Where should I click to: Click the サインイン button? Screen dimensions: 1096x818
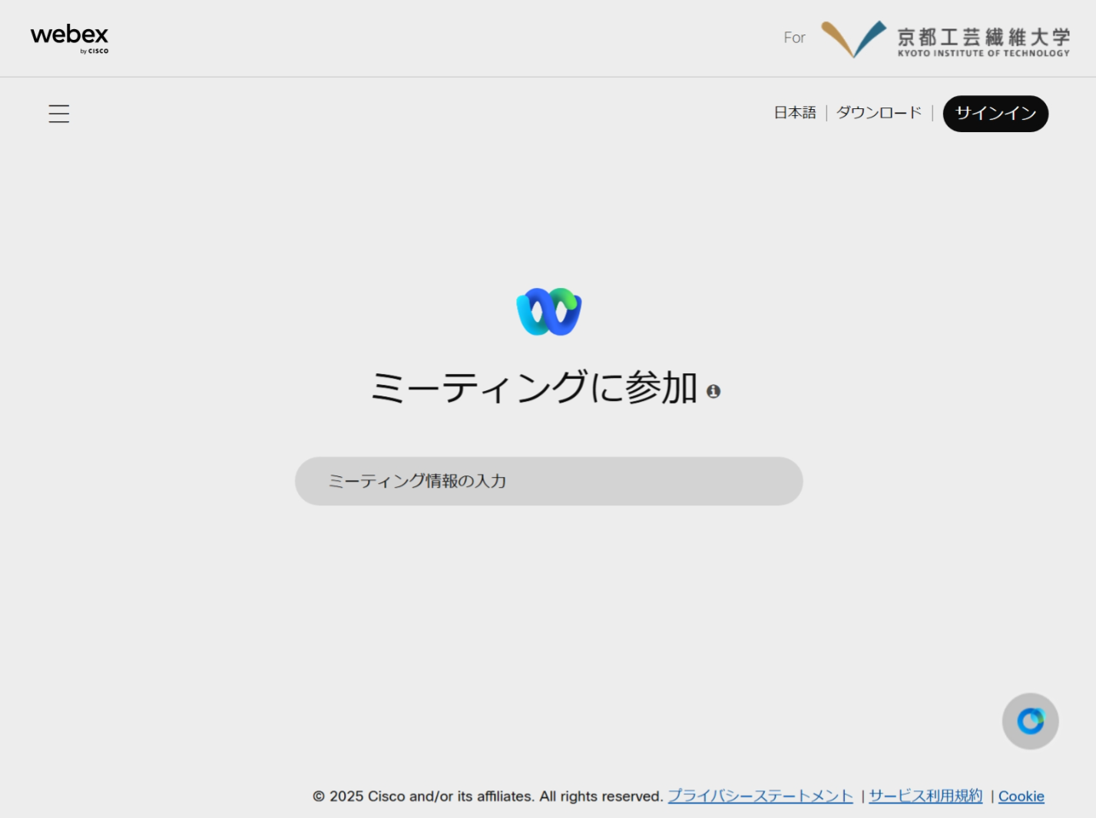point(995,114)
